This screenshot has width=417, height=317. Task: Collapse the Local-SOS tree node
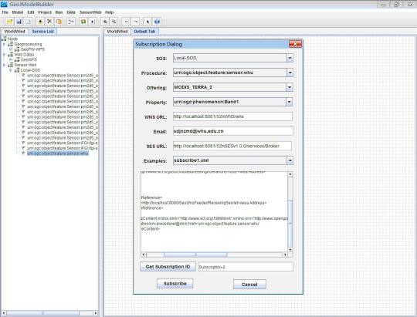pos(11,70)
